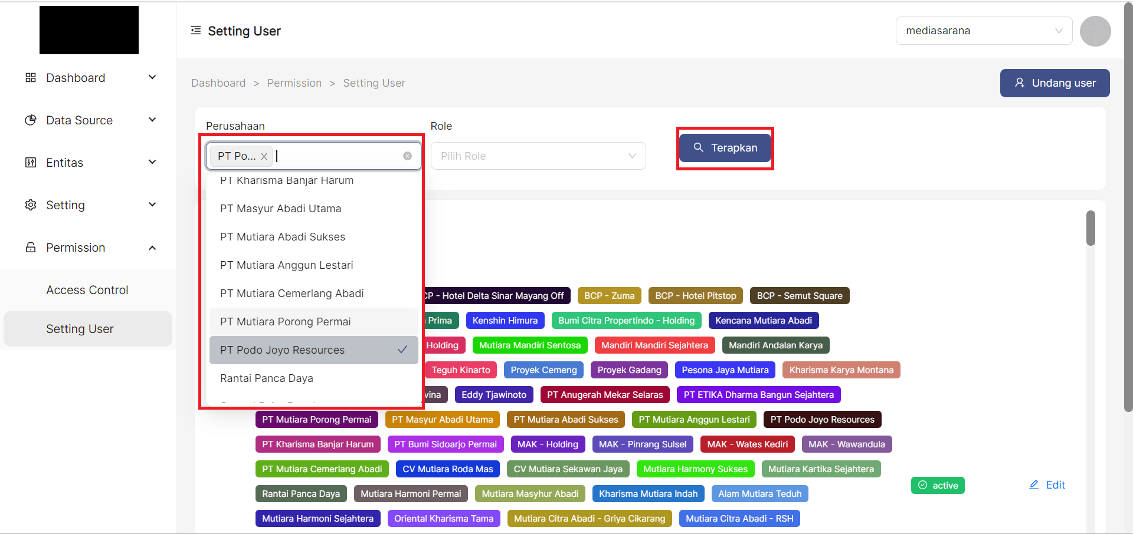
Task: Open Access Control in the sidebar
Action: [x=87, y=290]
